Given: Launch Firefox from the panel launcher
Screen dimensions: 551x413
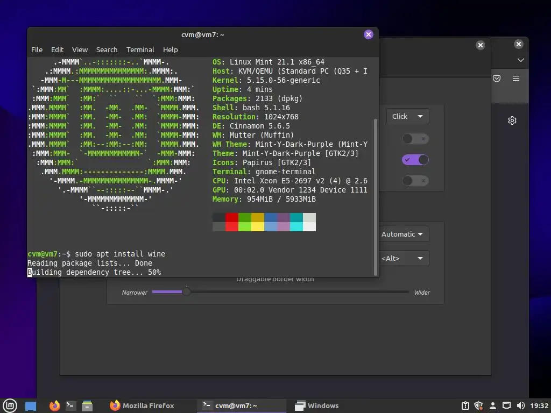Looking at the screenshot, I should pyautogui.click(x=54, y=405).
